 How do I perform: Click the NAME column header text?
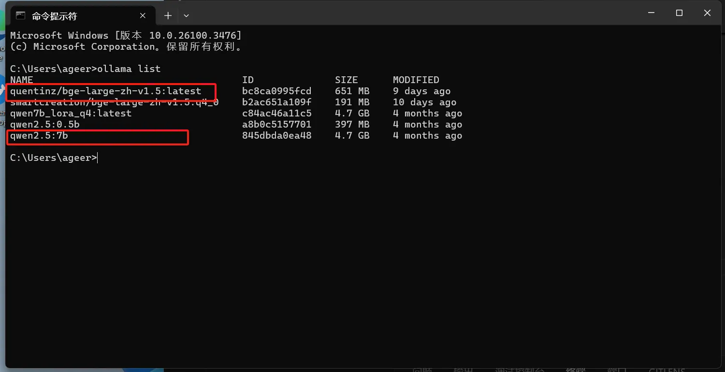(22, 80)
